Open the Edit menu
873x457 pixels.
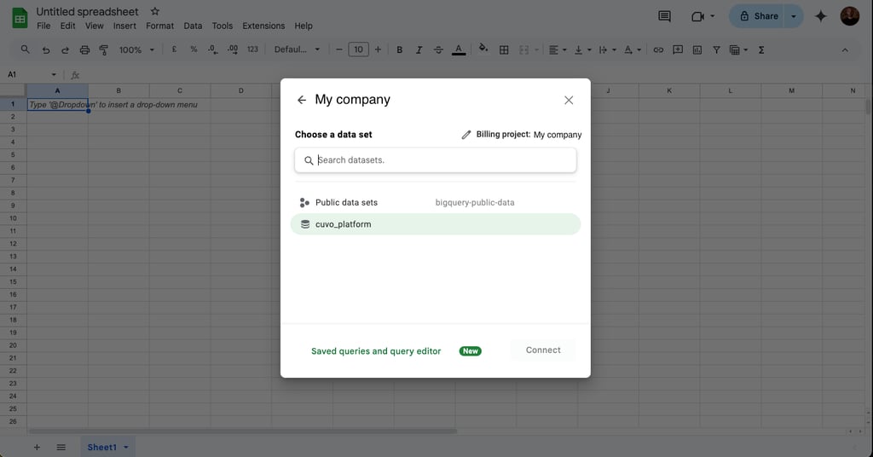click(x=68, y=26)
